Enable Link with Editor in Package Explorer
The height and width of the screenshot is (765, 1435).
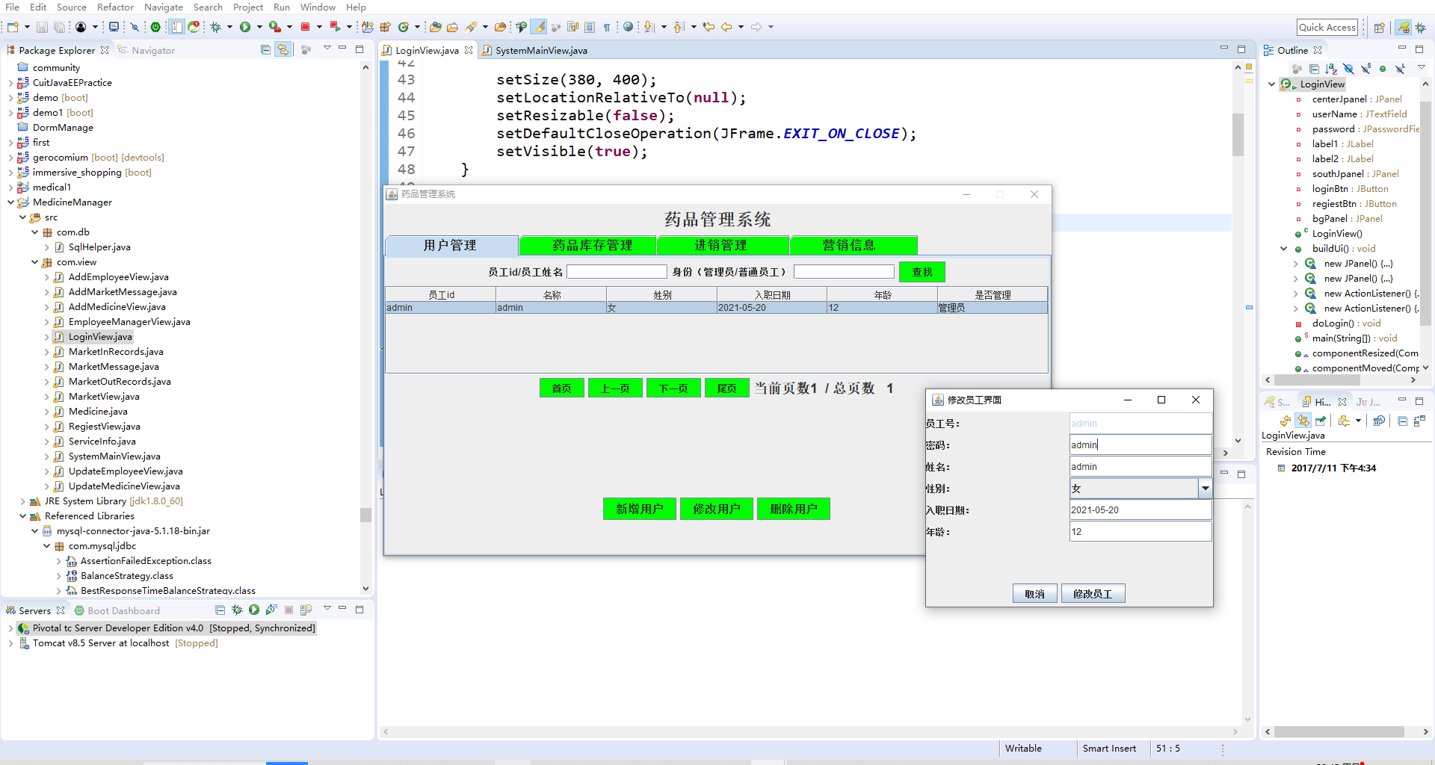[x=284, y=49]
